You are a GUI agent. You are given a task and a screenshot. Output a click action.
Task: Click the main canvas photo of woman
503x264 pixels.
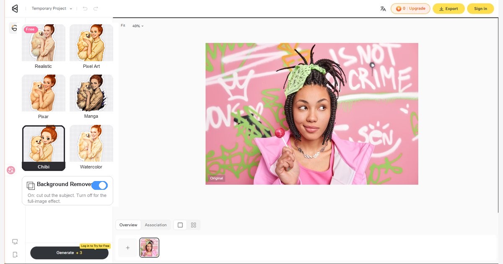(312, 114)
